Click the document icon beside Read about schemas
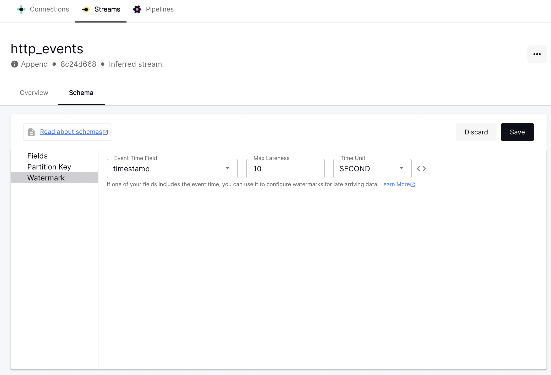The height and width of the screenshot is (375, 551). pyautogui.click(x=31, y=132)
